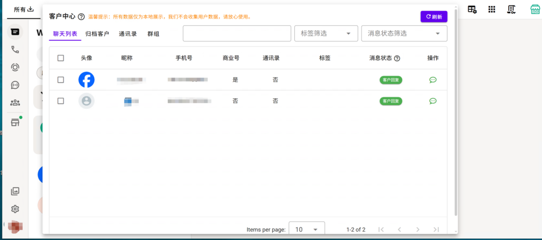Click 客户回复 badge in default avatar row
542x240 pixels.
click(391, 101)
